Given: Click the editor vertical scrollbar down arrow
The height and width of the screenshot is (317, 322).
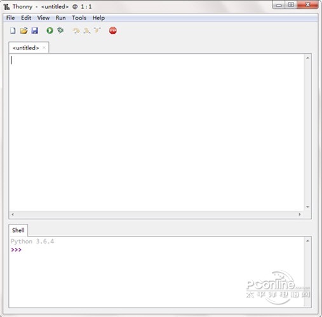Looking at the screenshot, I should point(307,207).
